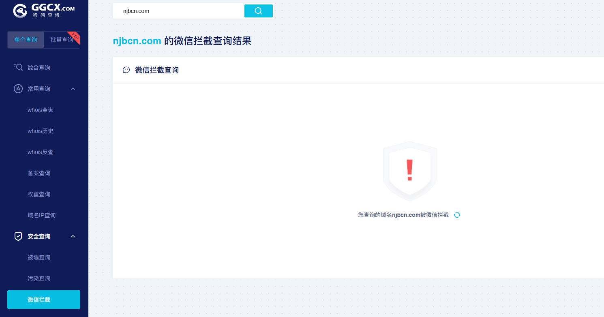Switch to the 单个查询 tab

26,40
